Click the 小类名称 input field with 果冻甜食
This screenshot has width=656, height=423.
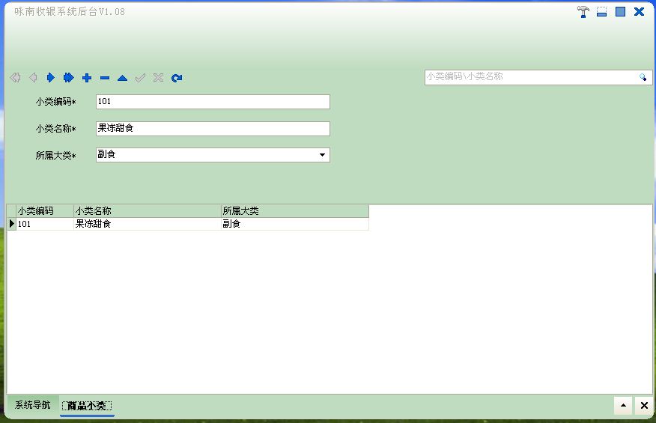[x=213, y=129]
